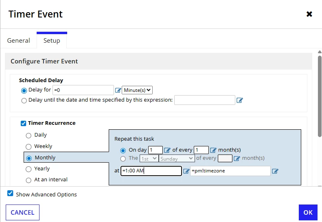Image resolution: width=322 pixels, height=222 pixels.
Task: Open expression editor for disabled of every month(s) field
Action: coord(237,159)
